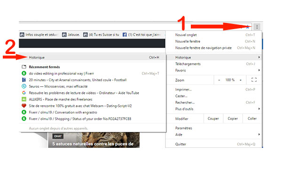Expand the Historique submenu arrow

tap(259, 57)
